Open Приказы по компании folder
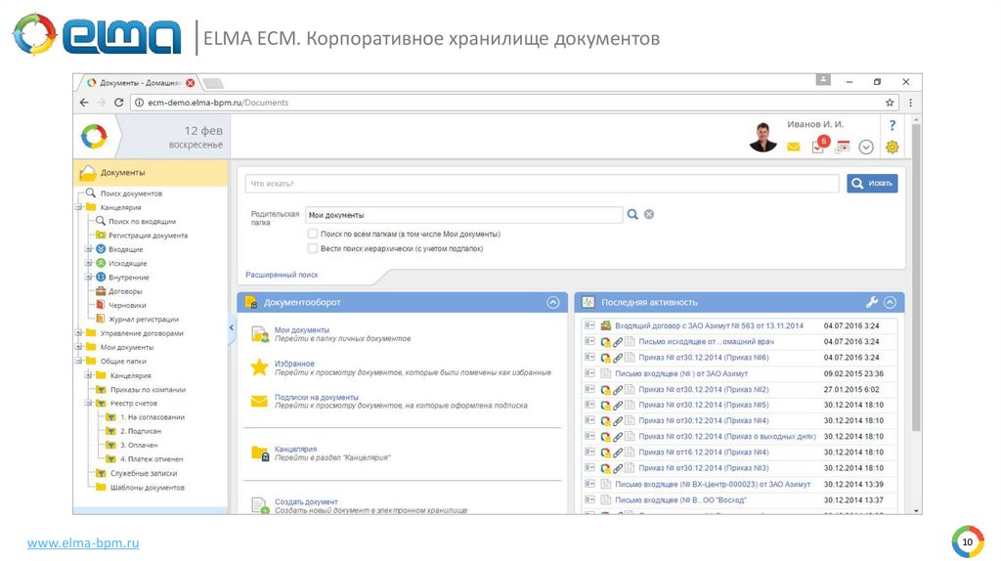The height and width of the screenshot is (561, 1001). click(148, 389)
